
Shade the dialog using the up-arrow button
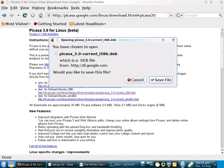pos(163,40)
